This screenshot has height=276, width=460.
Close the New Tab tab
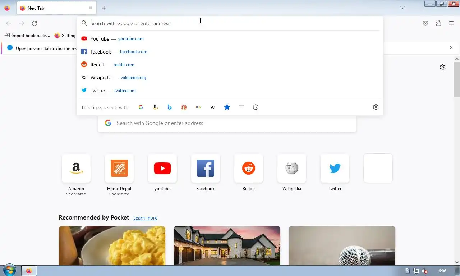click(x=91, y=8)
